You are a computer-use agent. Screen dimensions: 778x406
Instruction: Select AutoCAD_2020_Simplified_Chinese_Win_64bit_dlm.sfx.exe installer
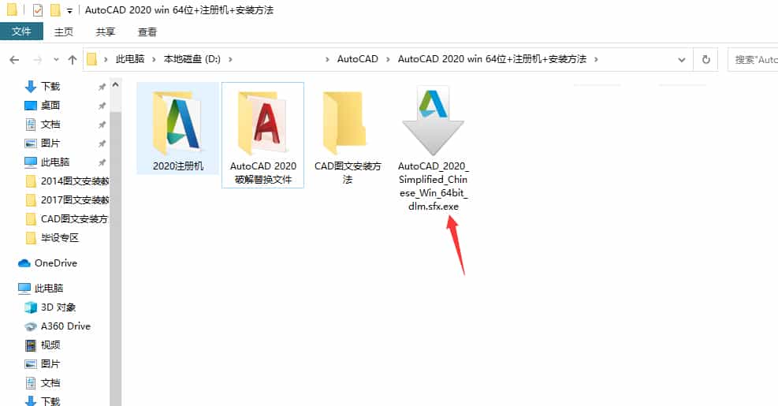tap(434, 148)
